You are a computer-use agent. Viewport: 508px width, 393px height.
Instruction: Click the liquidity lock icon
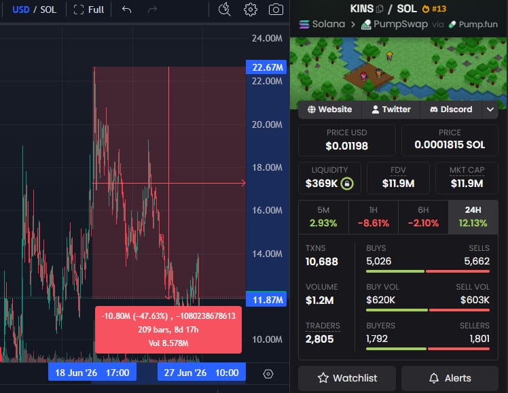point(347,184)
